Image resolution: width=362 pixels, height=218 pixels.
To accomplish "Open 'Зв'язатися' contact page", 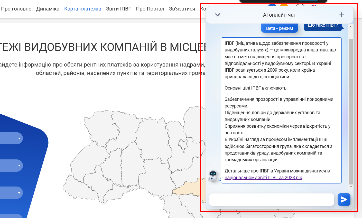I will pyautogui.click(x=182, y=9).
